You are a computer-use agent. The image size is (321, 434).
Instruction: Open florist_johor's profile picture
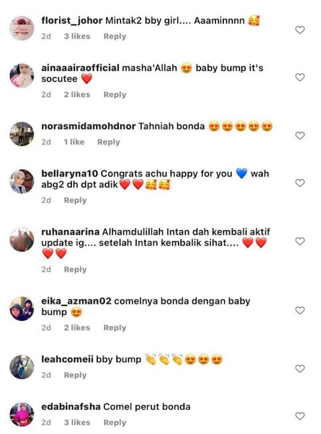(22, 28)
